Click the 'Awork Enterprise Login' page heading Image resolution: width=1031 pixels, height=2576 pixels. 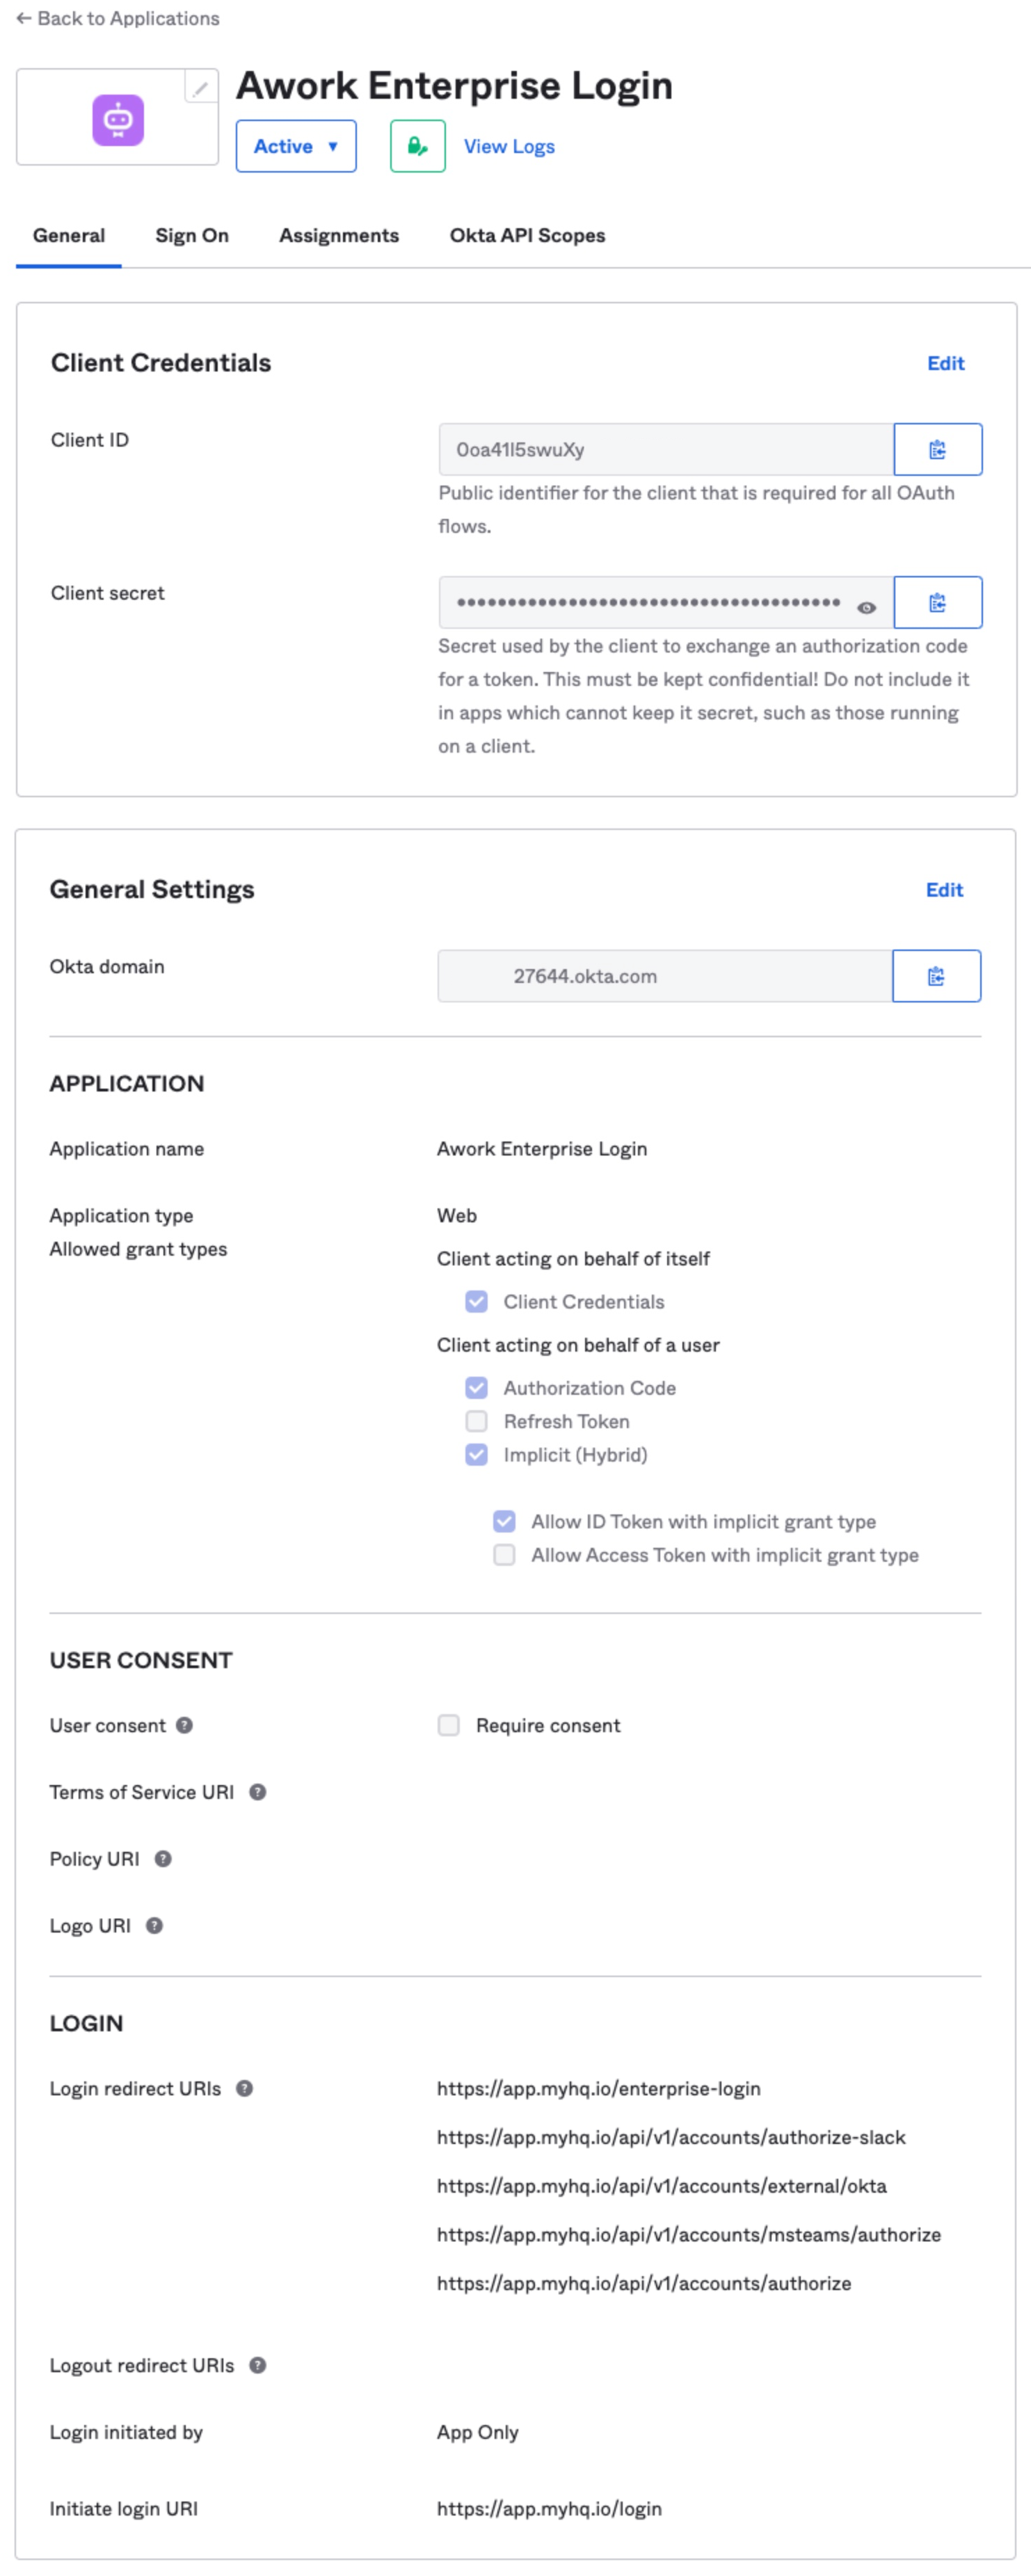(x=454, y=86)
